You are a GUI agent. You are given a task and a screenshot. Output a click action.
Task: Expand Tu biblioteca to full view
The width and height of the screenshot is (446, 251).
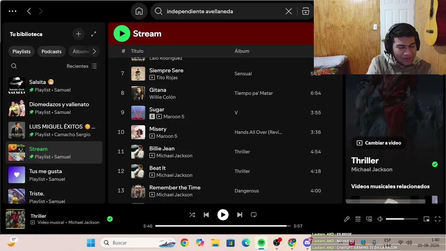tap(93, 34)
